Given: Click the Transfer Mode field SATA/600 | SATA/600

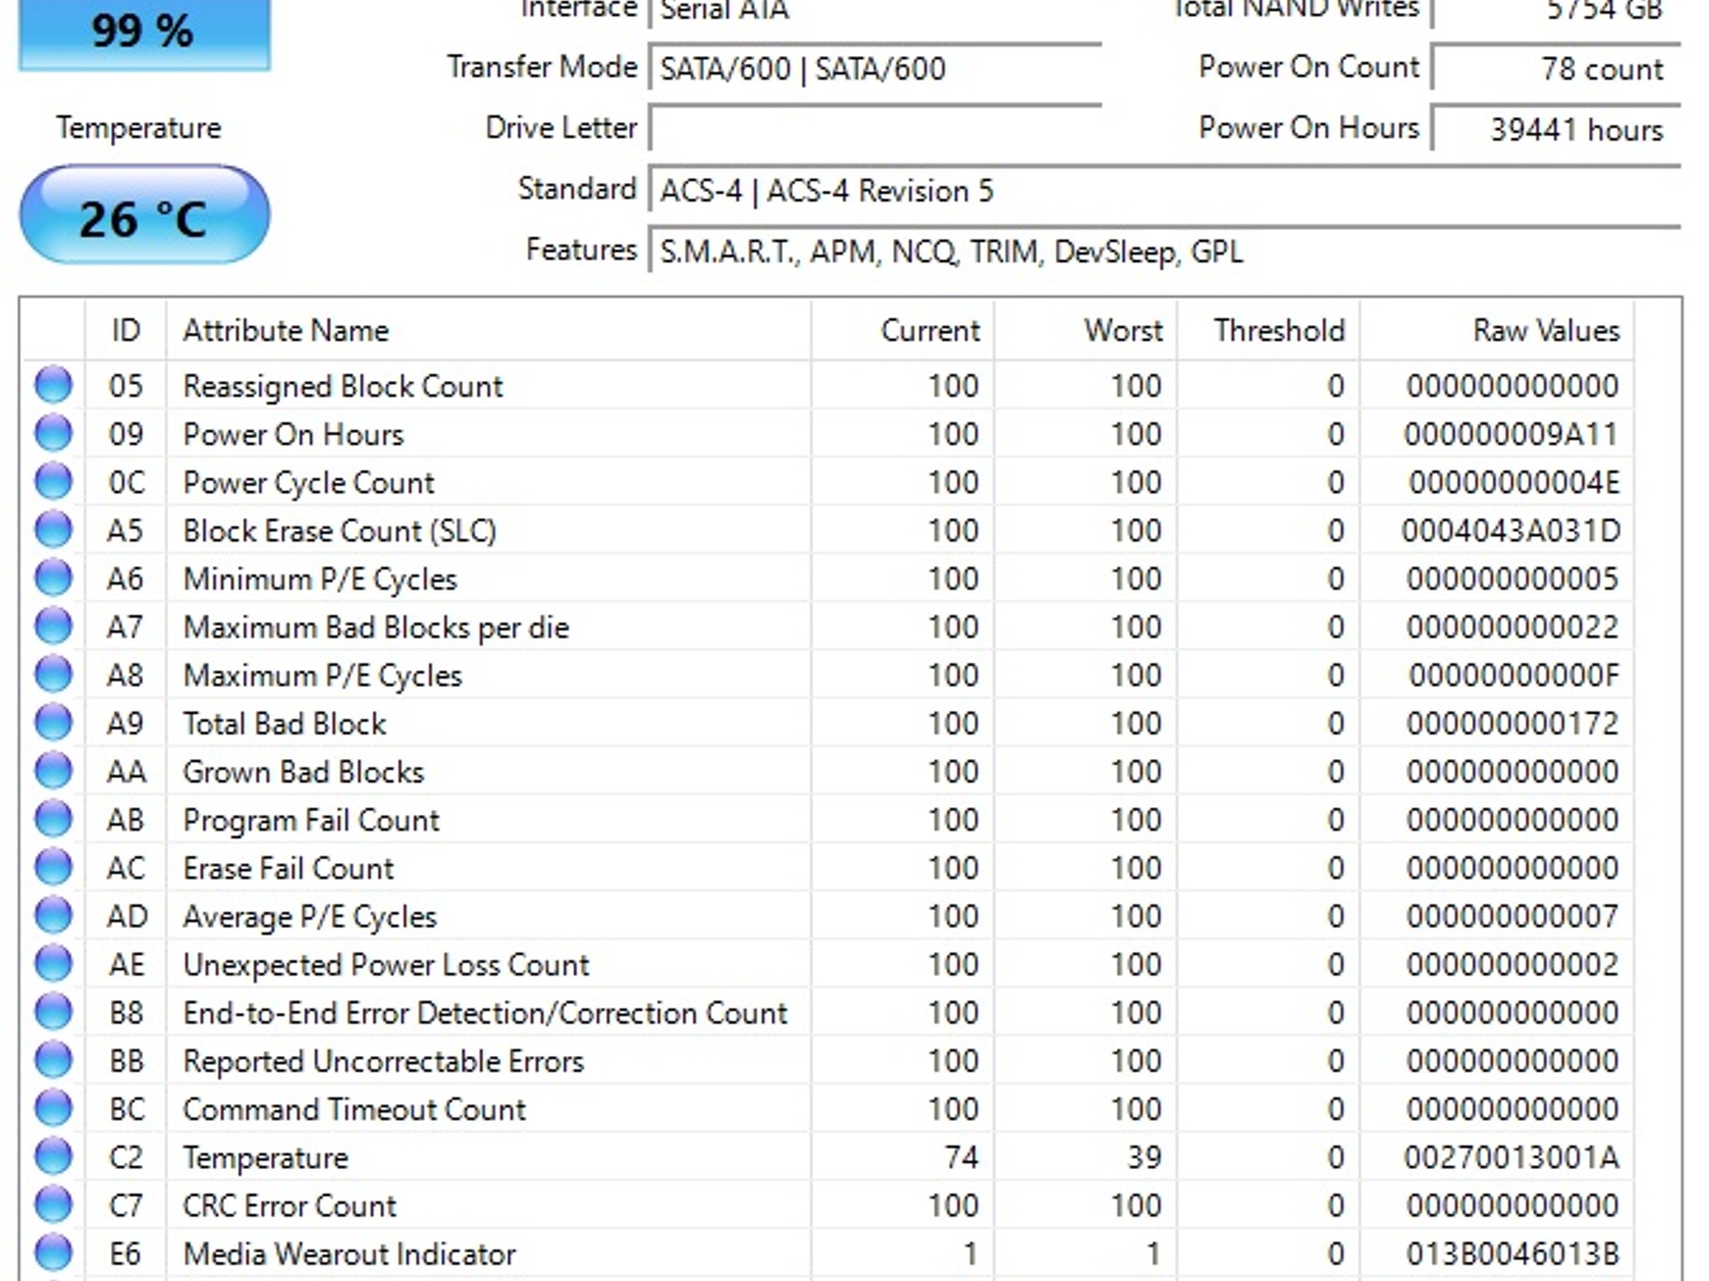Looking at the screenshot, I should tap(875, 68).
